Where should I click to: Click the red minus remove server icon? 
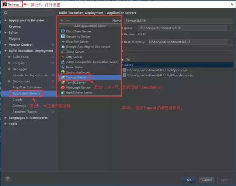(68, 21)
